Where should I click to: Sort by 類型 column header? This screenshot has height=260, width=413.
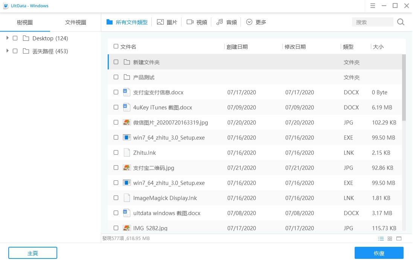click(348, 47)
